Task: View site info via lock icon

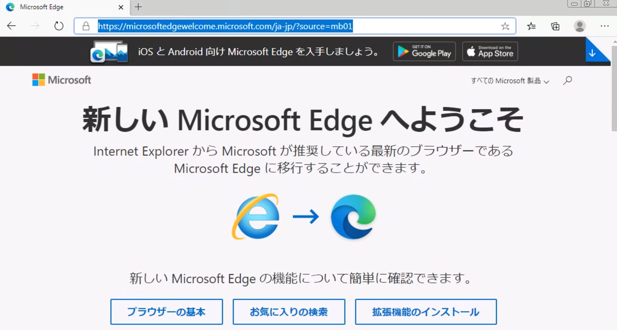Action: click(86, 26)
